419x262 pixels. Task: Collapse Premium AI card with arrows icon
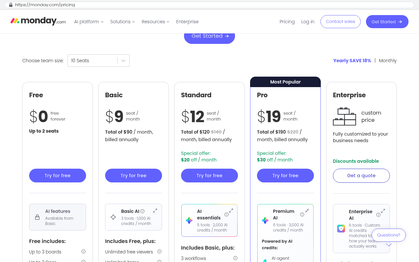point(307,211)
